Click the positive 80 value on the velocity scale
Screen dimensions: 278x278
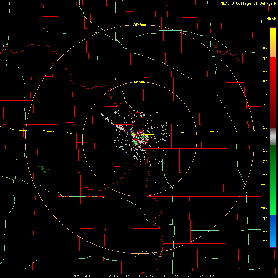(265, 48)
